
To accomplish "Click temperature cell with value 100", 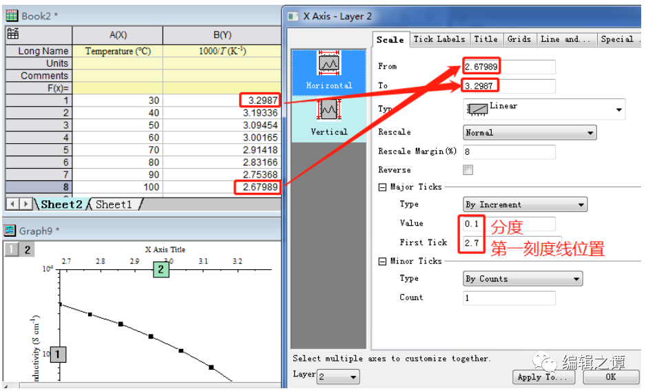I will 118,187.
